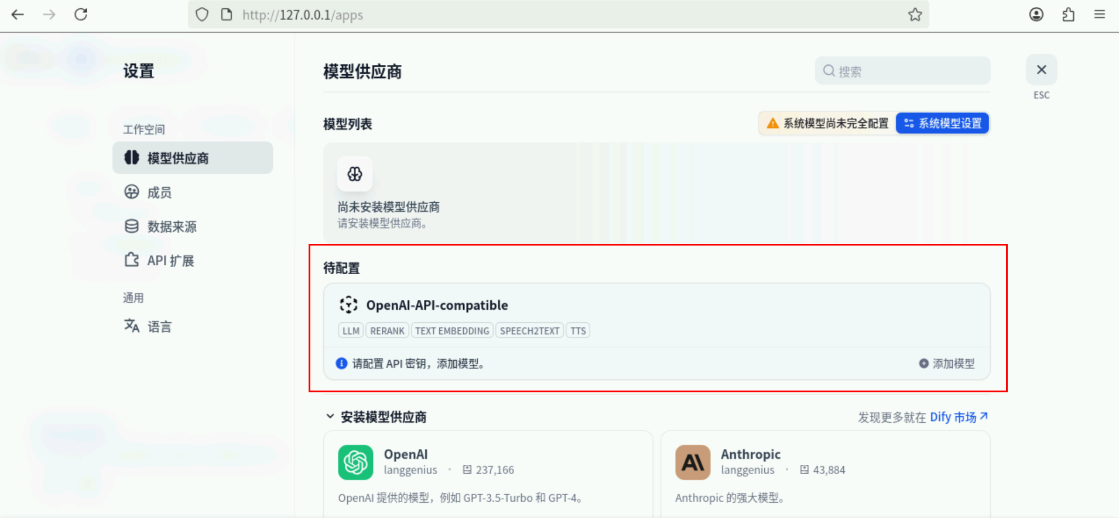
Task: Open the 成员 settings page
Action: pyautogui.click(x=159, y=192)
